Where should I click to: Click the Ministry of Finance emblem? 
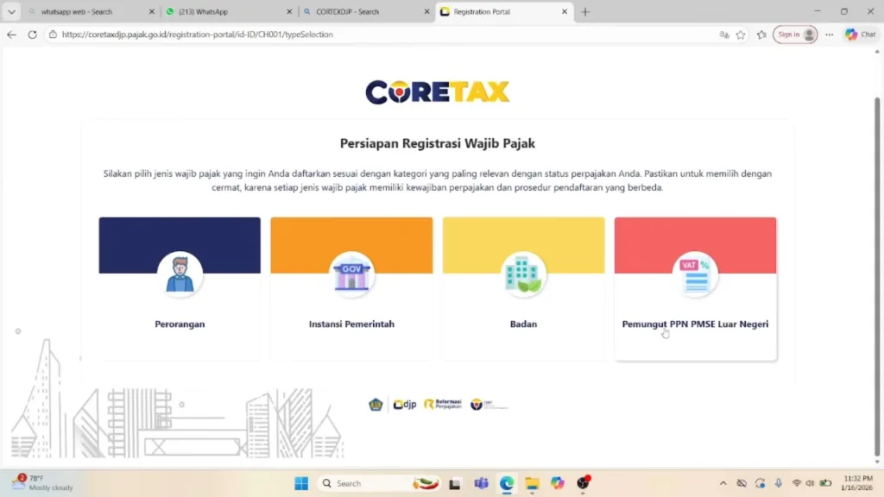(376, 404)
